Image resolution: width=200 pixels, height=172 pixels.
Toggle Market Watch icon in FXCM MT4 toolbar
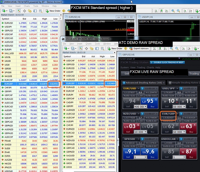click(19, 11)
